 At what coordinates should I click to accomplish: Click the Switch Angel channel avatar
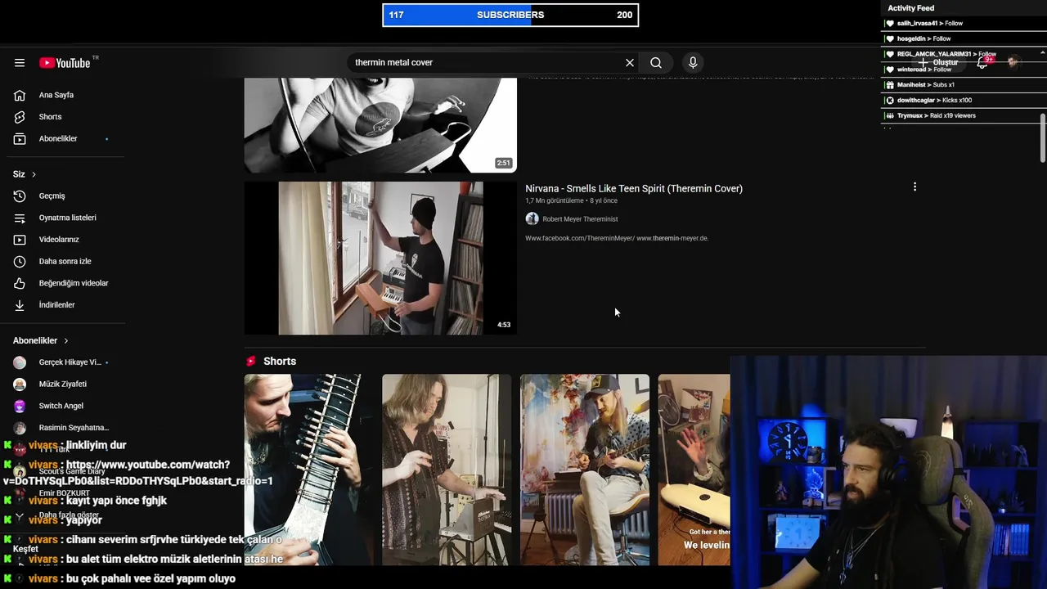(x=20, y=406)
